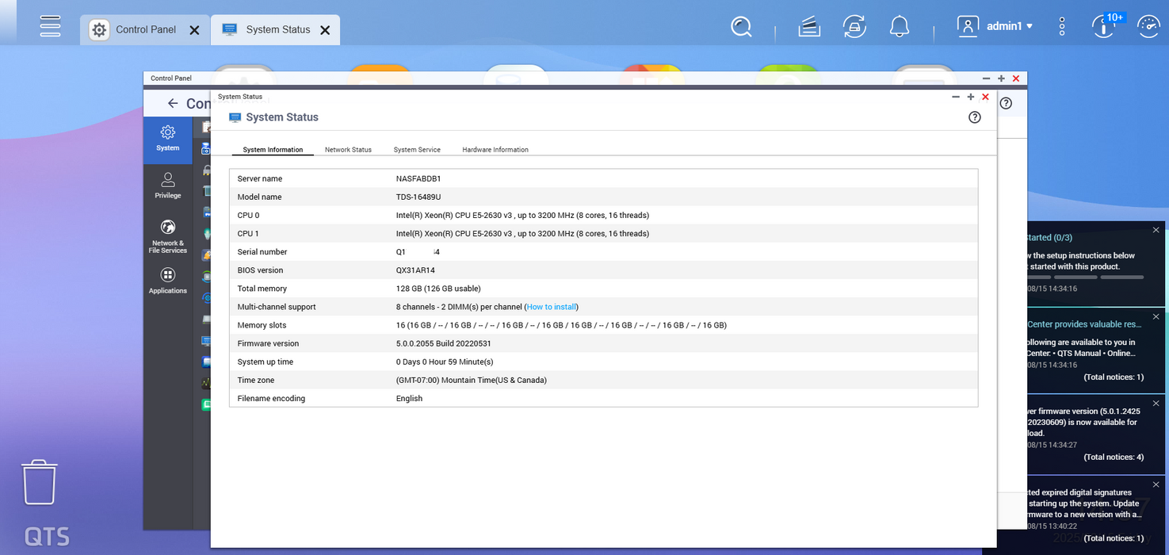Open the dashboard gauge icon

(1148, 27)
